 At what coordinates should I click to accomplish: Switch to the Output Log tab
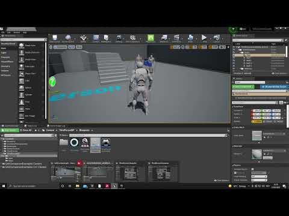pos(31,126)
